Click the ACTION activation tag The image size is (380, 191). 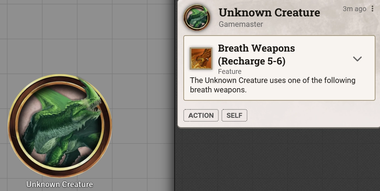tap(201, 115)
